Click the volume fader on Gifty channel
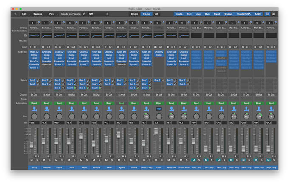The height and width of the screenshot is (184, 289). 31,145
